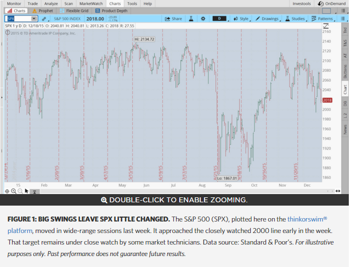Click the 10/16/15 expiration date marker
Viewport: 351px width, 267px height.
[264, 172]
